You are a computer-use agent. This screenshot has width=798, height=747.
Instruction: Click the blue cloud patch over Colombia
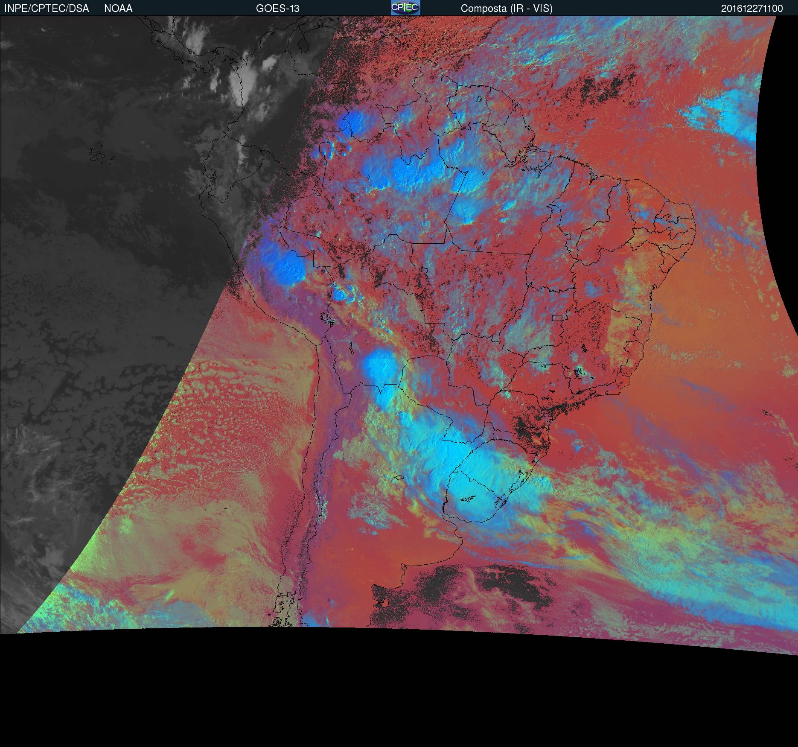click(352, 122)
